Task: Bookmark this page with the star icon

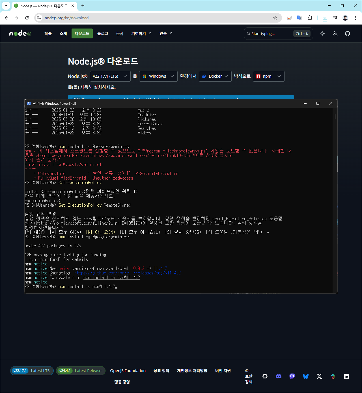Action: tap(275, 18)
